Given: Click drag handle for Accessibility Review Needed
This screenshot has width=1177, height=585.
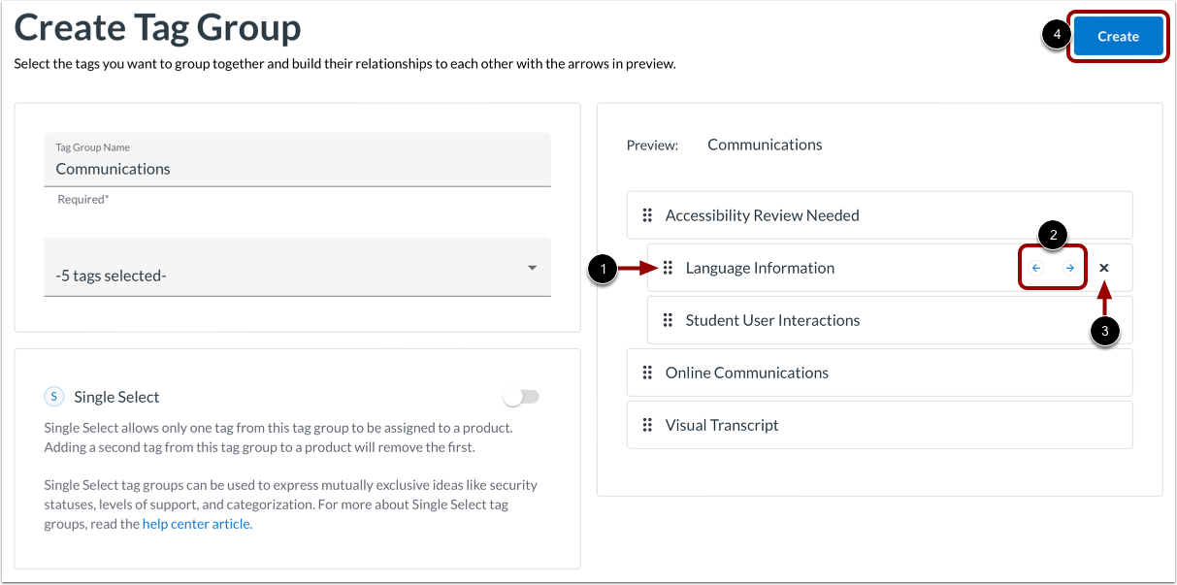Looking at the screenshot, I should coord(647,215).
